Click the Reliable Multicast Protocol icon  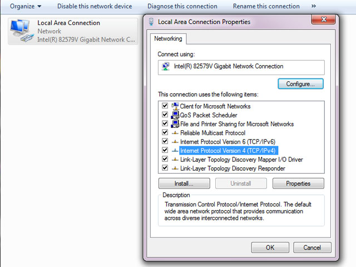175,133
